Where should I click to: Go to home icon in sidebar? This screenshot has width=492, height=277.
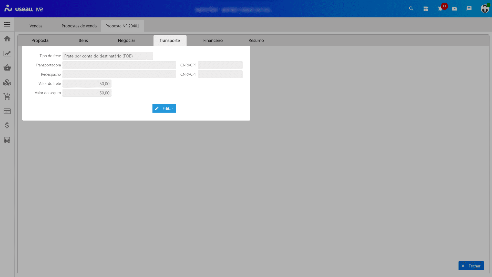click(7, 39)
